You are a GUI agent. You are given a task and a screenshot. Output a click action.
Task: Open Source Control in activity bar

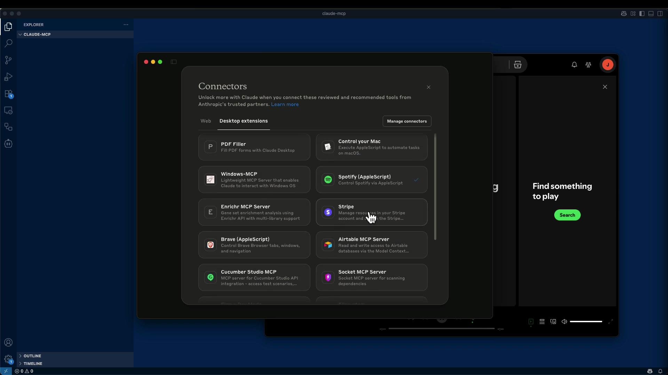coord(8,60)
